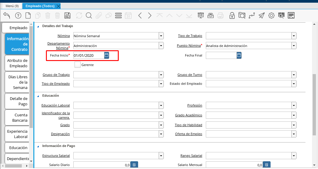Viewport: 318px width, 169px height.
Task: Open the Puesto Nómina dropdown list
Action: [294, 46]
